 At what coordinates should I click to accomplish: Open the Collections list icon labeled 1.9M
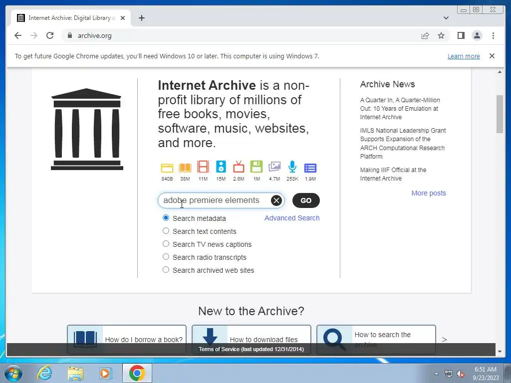(x=310, y=168)
